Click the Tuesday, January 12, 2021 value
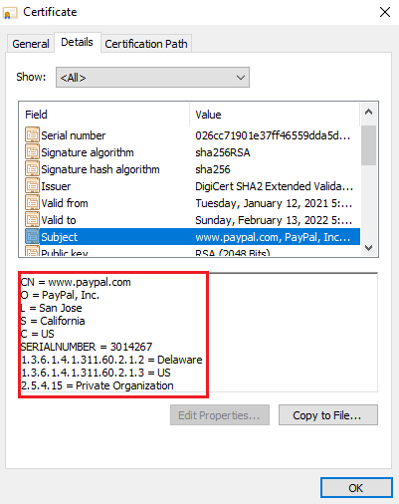399x504 pixels. 274,203
